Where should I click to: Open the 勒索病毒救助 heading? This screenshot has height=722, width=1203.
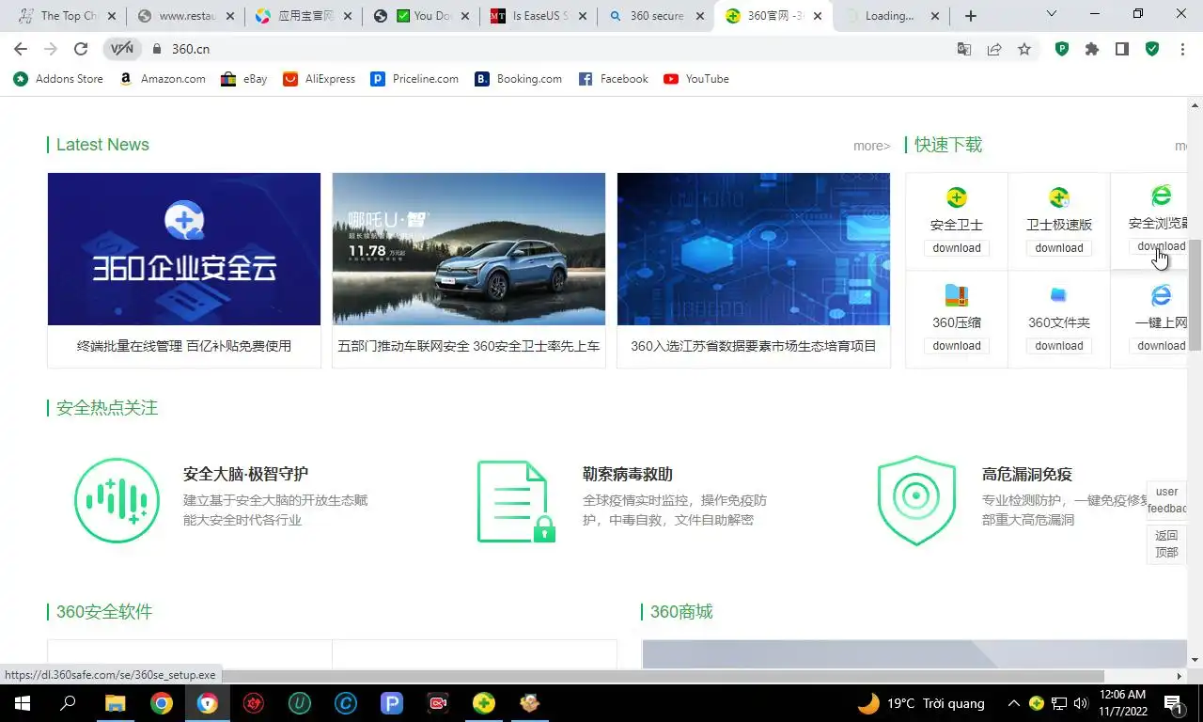[628, 474]
